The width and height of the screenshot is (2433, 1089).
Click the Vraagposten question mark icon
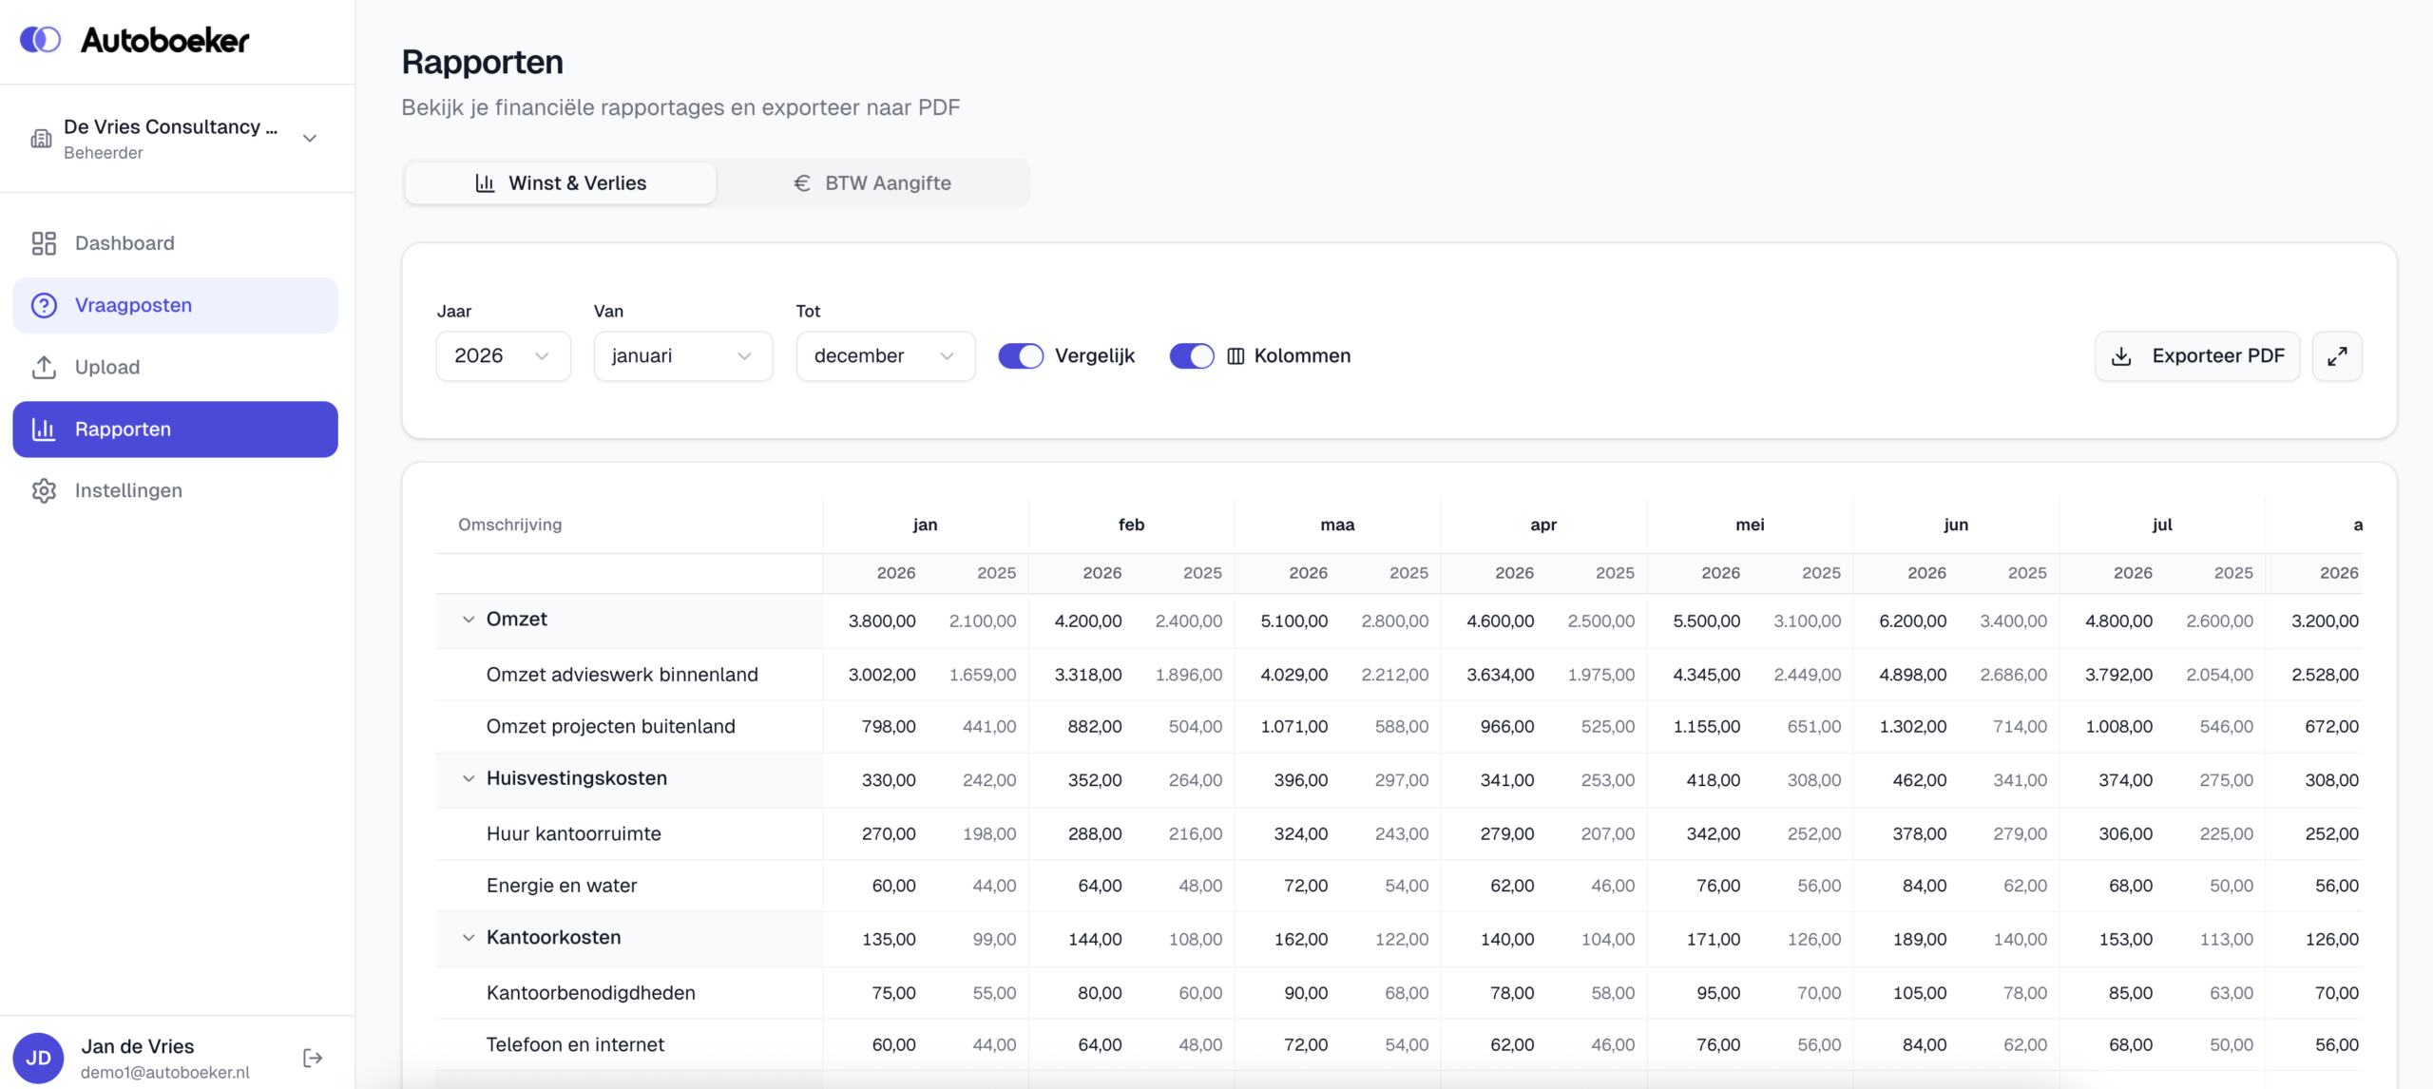[x=44, y=305]
